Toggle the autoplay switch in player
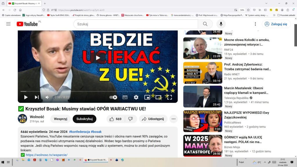 click(x=113, y=97)
